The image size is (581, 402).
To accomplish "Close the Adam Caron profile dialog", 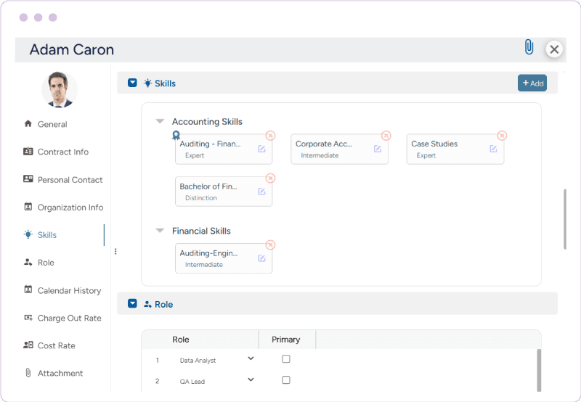I will (554, 49).
